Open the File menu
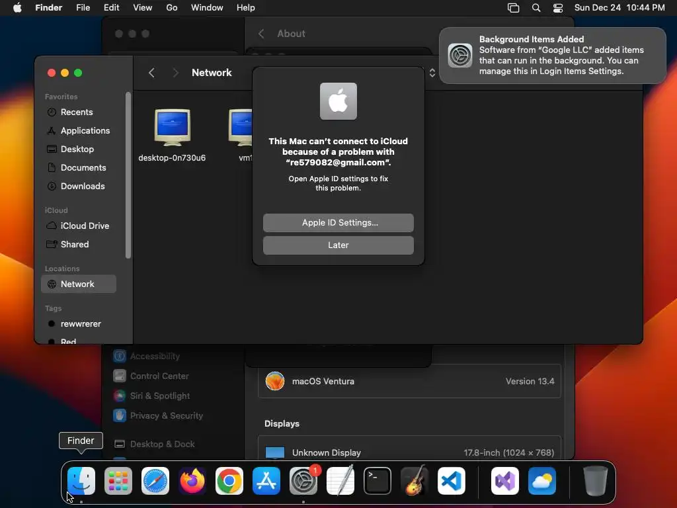The width and height of the screenshot is (677, 508). [x=83, y=8]
